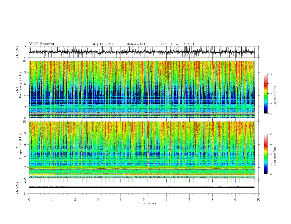
Task: Click the ch.2 spectrogram panel
Action: (x=142, y=150)
